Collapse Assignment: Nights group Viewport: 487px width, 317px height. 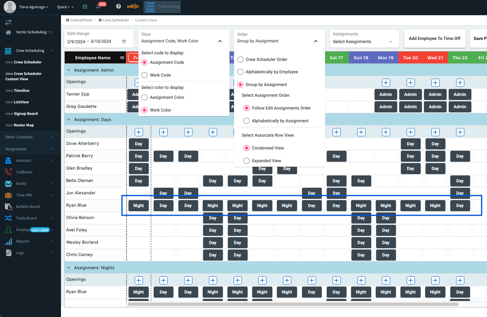click(69, 268)
